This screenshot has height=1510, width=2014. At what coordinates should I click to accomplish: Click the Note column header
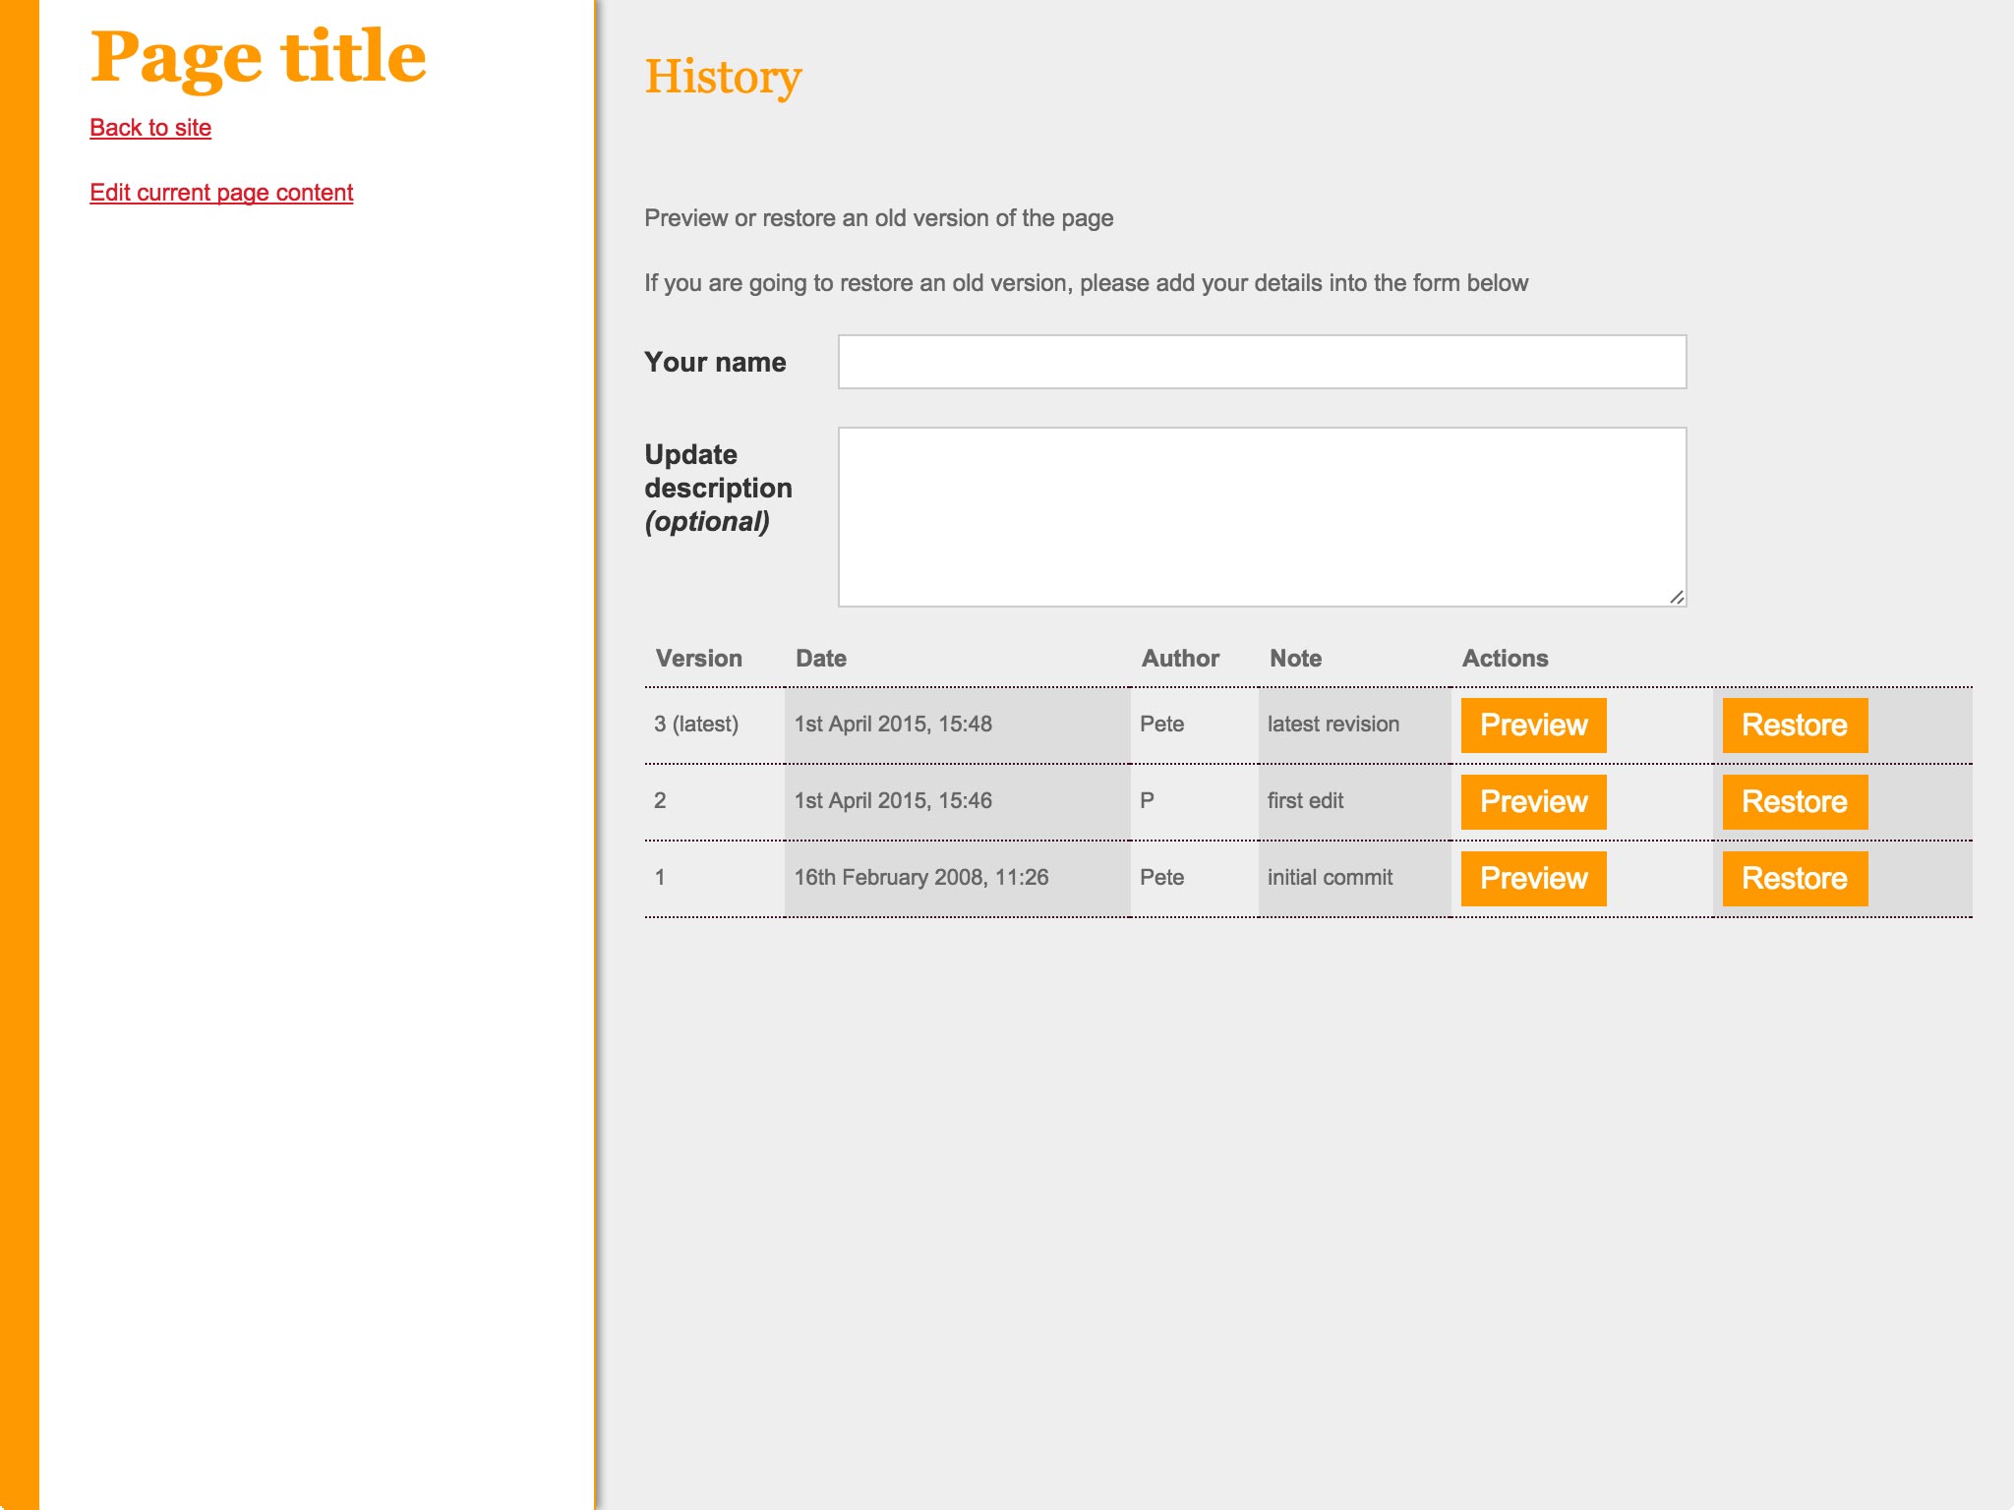click(x=1295, y=658)
